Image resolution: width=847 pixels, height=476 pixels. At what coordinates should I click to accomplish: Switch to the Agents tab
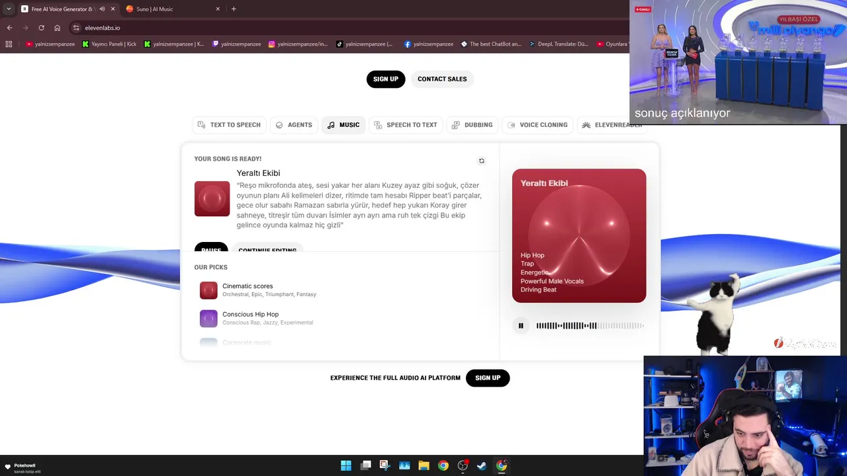(x=294, y=125)
